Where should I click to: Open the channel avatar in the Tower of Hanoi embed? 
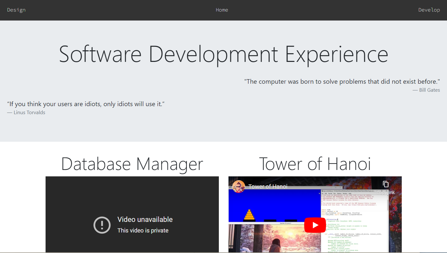(239, 187)
